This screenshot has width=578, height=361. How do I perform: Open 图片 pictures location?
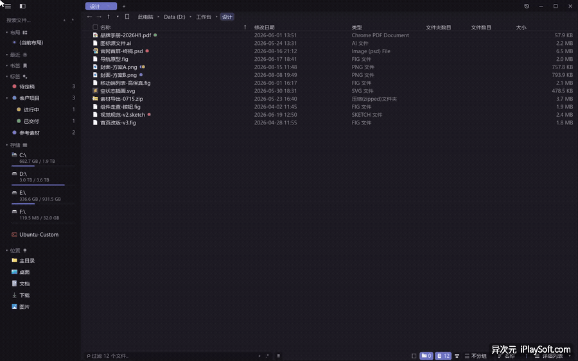24,307
